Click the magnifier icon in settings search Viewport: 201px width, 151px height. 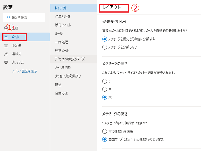pyautogui.click(x=8, y=18)
